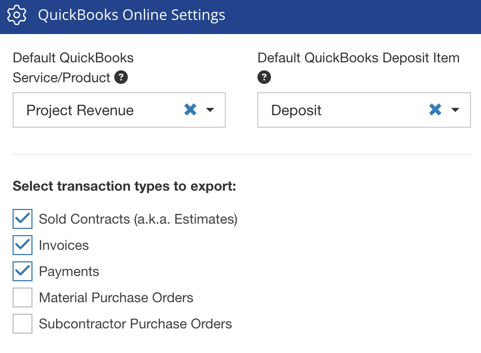Viewport: 481px width, 353px height.
Task: Click the Select transaction types to export heading
Action: [124, 186]
